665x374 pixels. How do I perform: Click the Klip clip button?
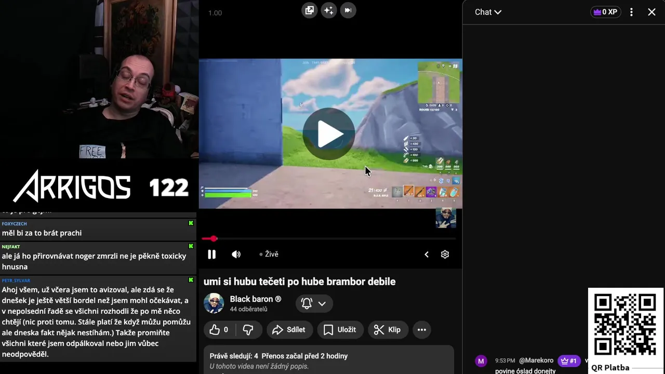388,329
